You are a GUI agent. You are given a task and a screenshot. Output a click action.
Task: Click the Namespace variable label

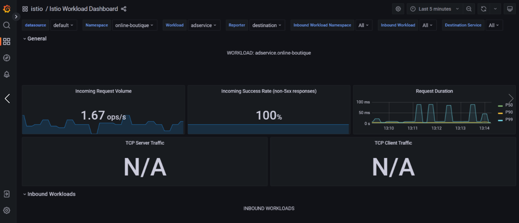(97, 25)
